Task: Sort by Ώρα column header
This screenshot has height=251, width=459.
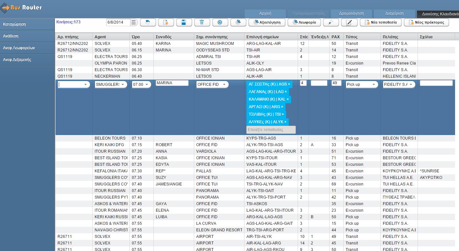Action: (x=142, y=37)
